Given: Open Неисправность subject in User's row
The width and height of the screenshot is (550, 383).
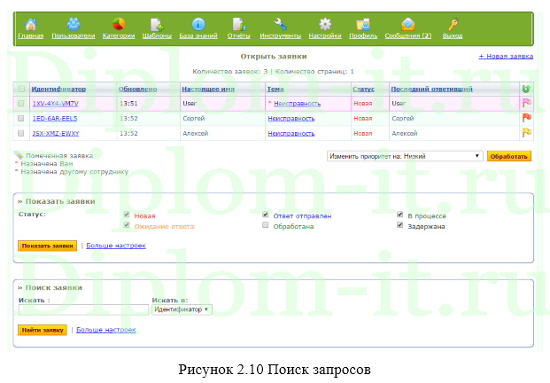Looking at the screenshot, I should click(297, 103).
